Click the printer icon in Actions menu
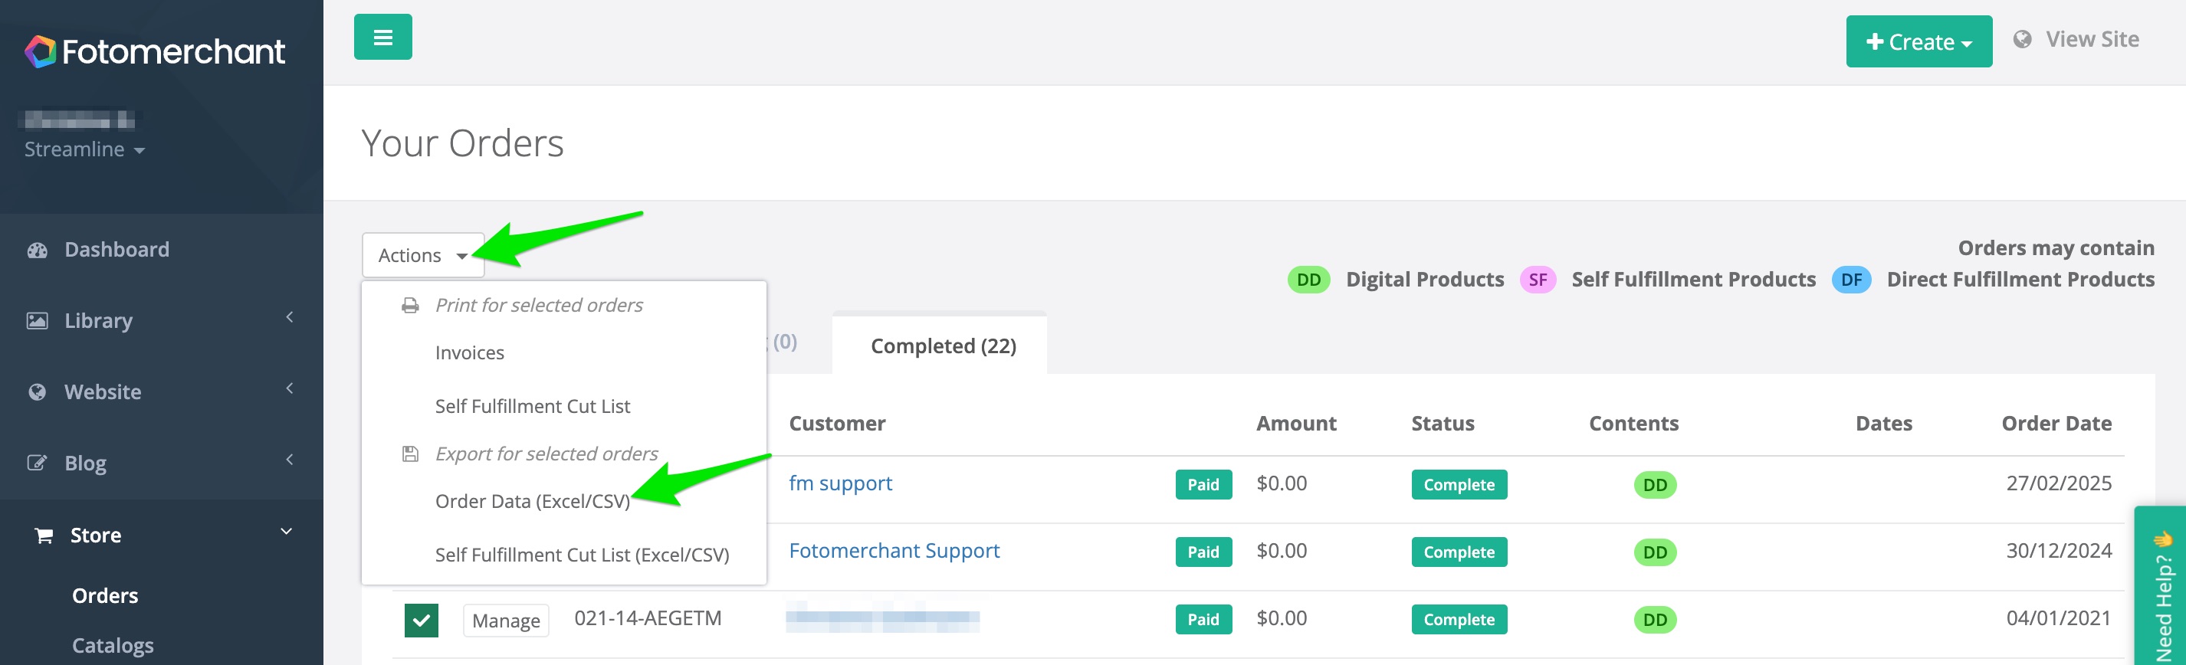This screenshot has width=2186, height=665. tap(410, 306)
